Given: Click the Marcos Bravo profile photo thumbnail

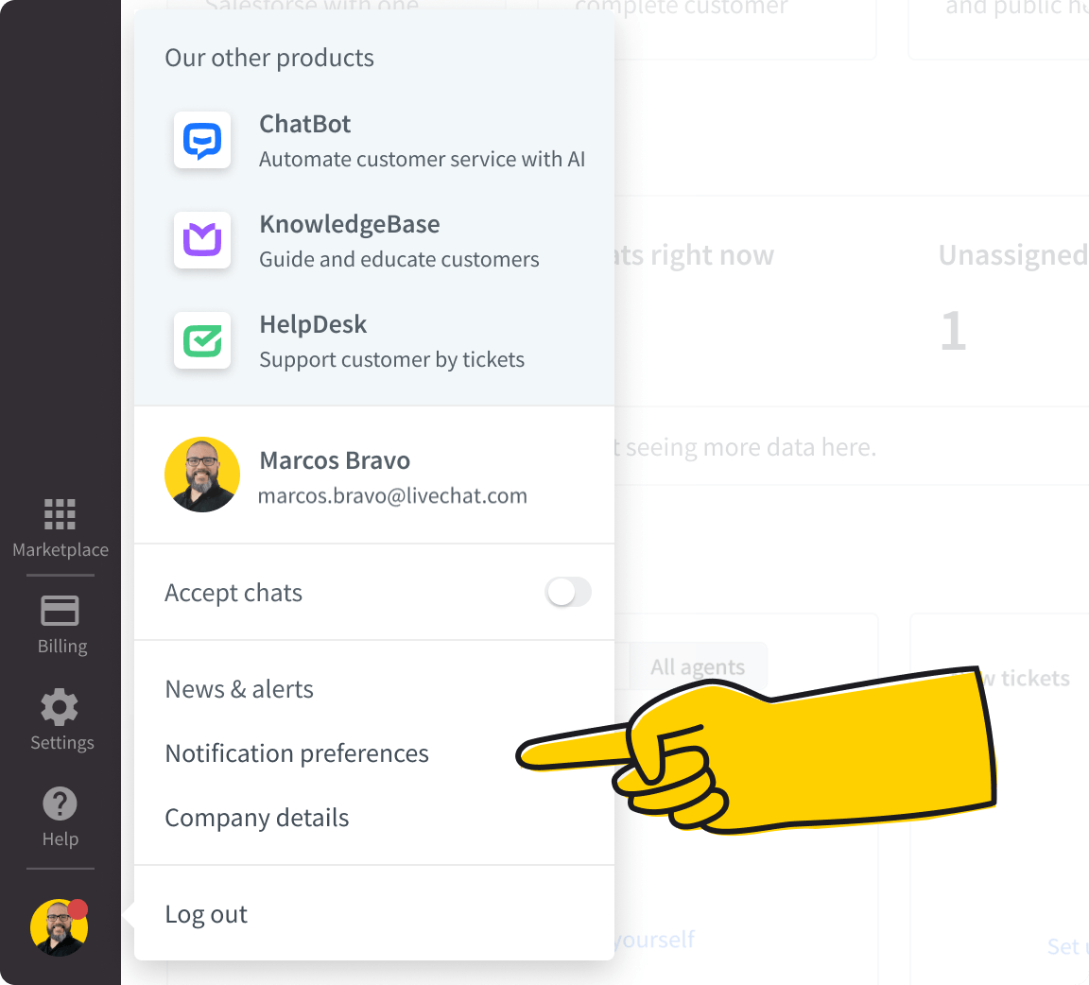Looking at the screenshot, I should coord(202,475).
